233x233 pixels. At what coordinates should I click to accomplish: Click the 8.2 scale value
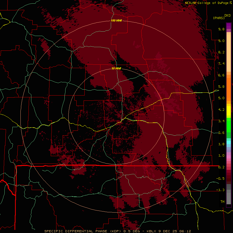coord(221,52)
